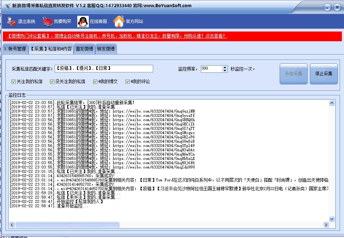Click the 退出系统 exit system icon
The image size is (344, 238).
tap(11, 22)
